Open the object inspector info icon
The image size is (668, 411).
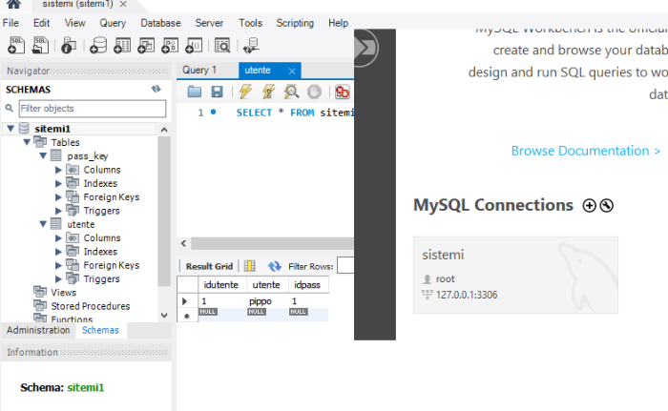(68, 45)
